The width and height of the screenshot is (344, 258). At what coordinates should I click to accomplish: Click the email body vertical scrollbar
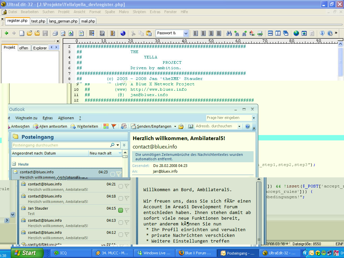[x=259, y=212]
